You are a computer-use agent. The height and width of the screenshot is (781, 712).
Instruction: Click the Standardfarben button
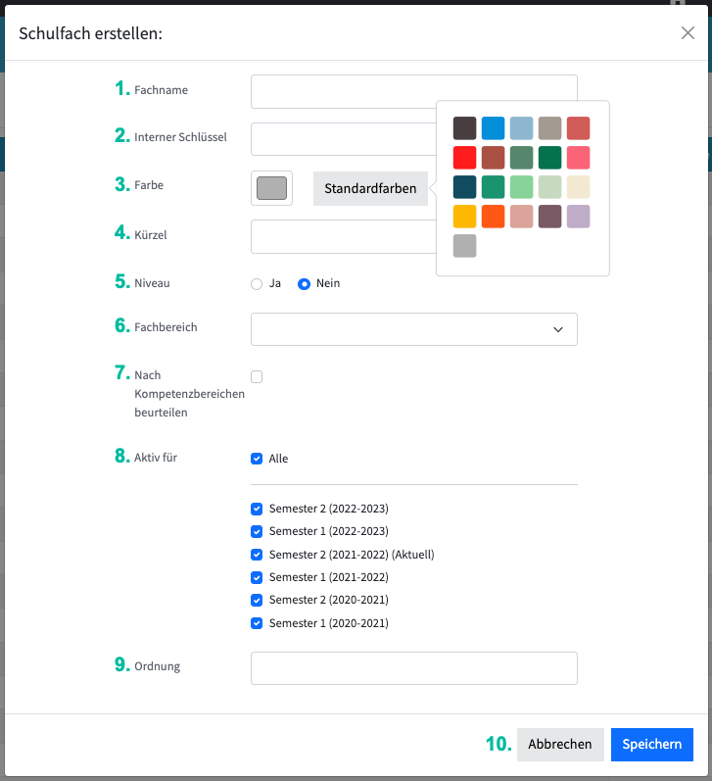pyautogui.click(x=370, y=188)
